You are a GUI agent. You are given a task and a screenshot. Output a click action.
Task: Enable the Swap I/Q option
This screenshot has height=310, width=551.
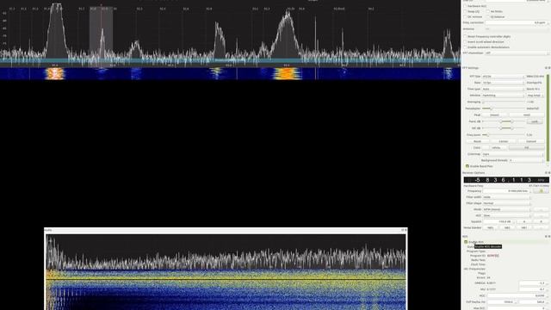(465, 11)
